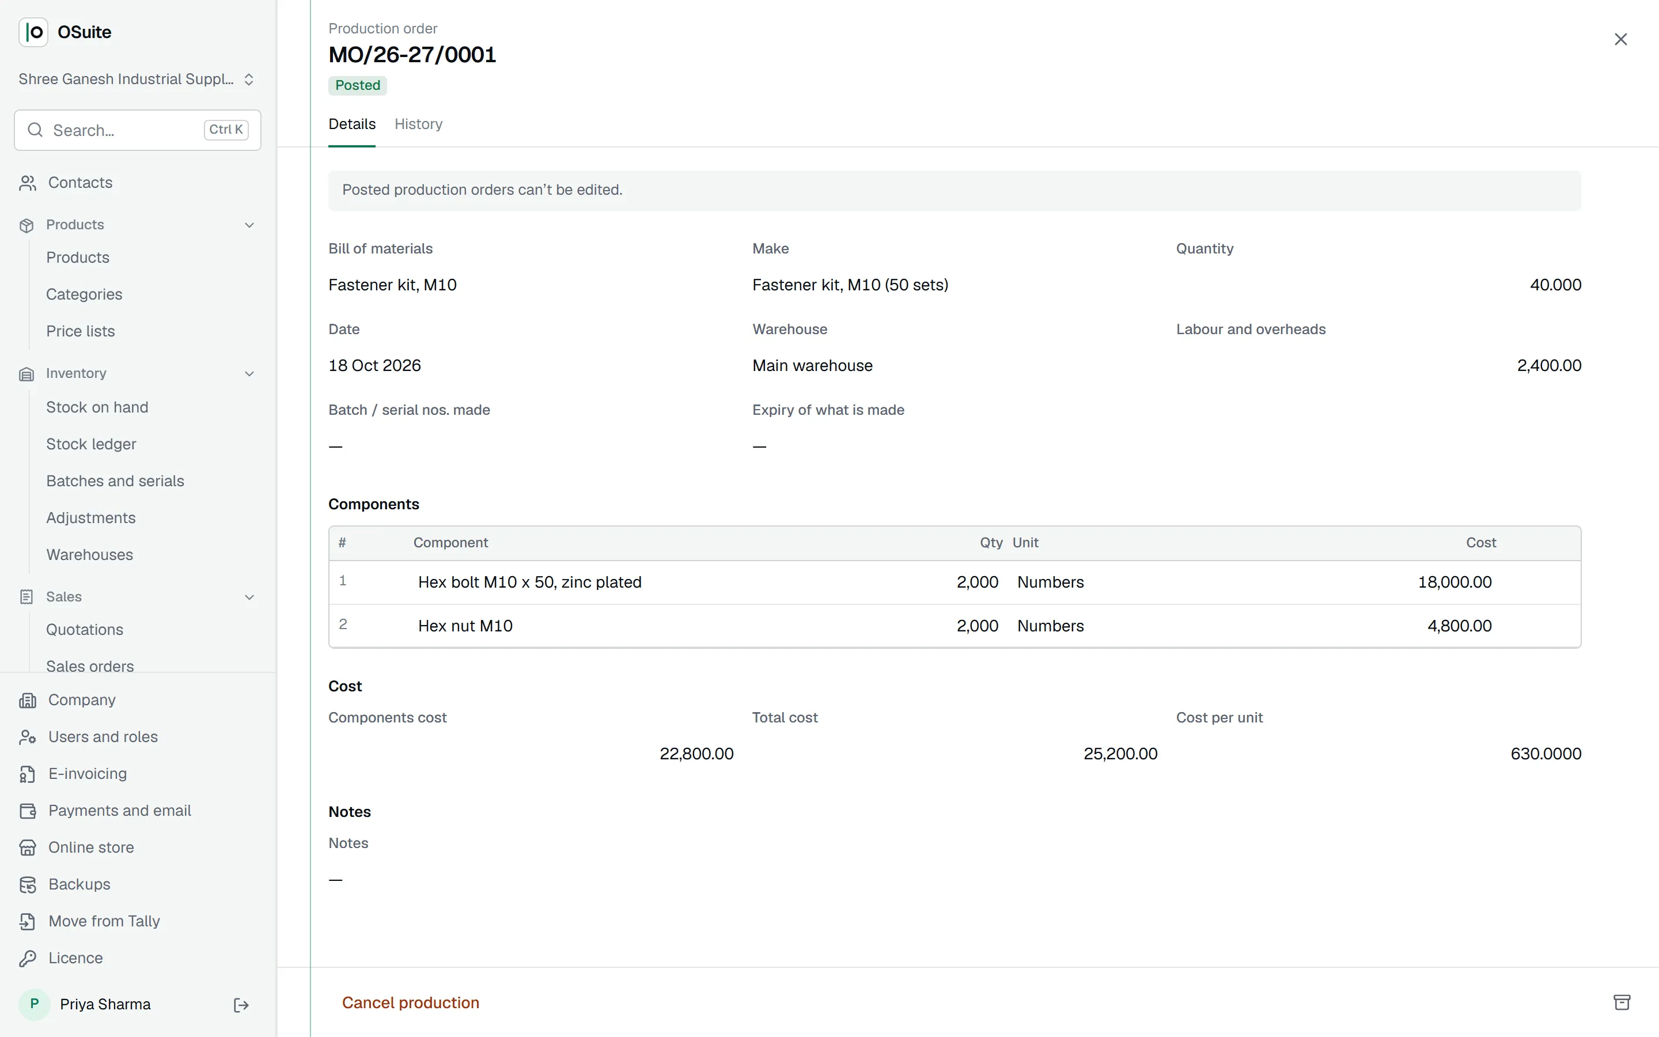
Task: Open the Adjustments page
Action: (x=90, y=518)
